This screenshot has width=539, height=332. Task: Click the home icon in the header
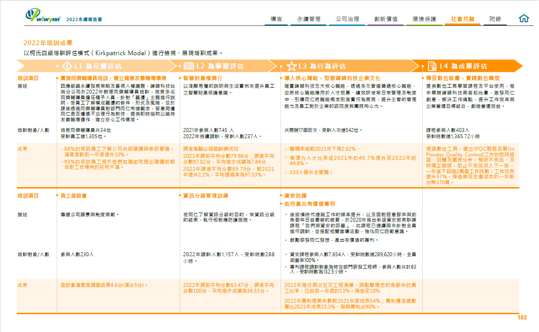[524, 19]
